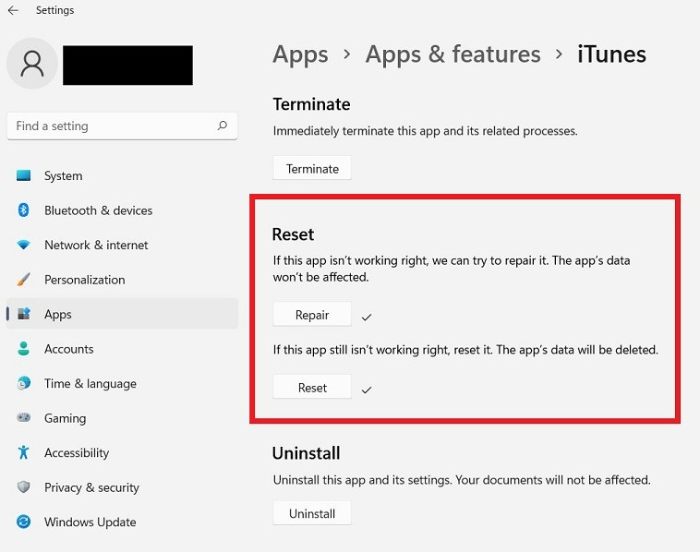Click the search magnifier icon
700x552 pixels.
[x=222, y=126]
